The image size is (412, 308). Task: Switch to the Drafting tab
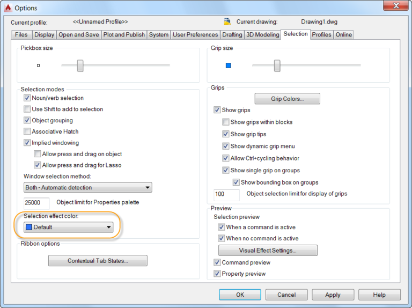click(x=232, y=35)
